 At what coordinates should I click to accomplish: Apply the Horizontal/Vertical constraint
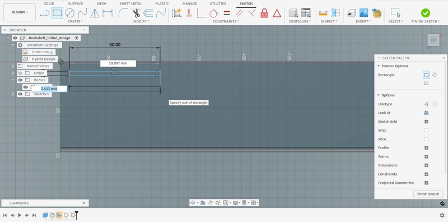(x=189, y=13)
